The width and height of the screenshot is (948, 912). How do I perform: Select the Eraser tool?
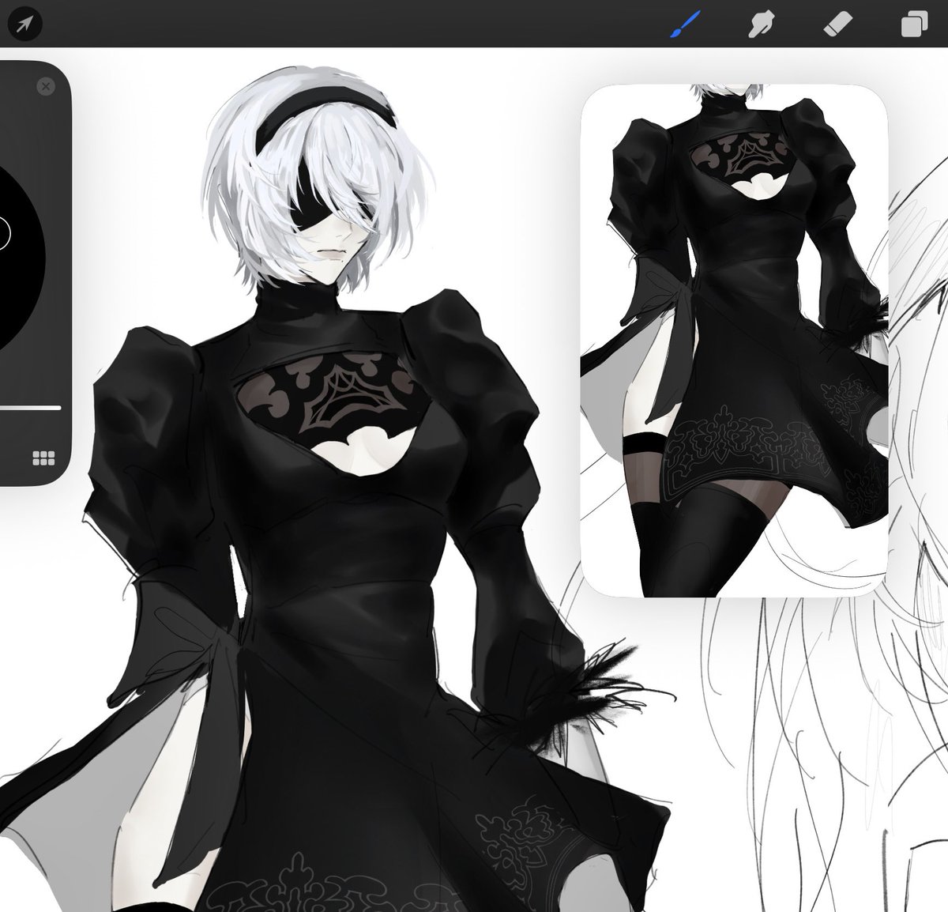pyautogui.click(x=837, y=24)
